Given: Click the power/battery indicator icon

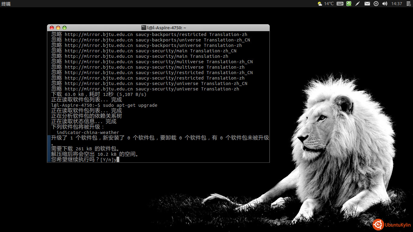Looking at the screenshot, I should tap(376, 4).
